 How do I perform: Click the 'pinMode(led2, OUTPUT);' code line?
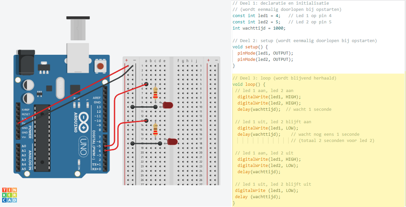pos(265,59)
